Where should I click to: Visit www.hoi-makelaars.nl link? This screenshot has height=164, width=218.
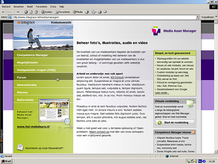tap(33, 127)
